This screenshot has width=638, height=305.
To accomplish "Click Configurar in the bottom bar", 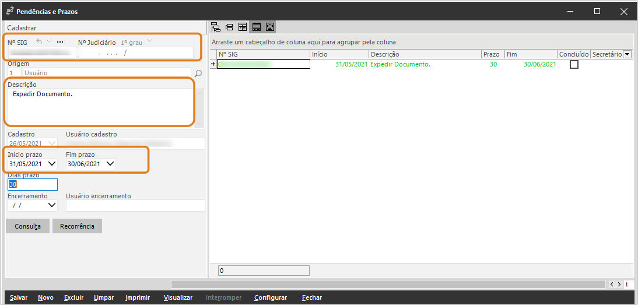I will click(x=271, y=297).
